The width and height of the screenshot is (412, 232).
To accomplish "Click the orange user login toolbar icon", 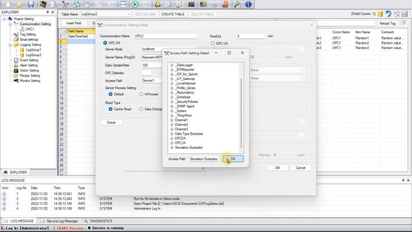I will [x=225, y=5].
